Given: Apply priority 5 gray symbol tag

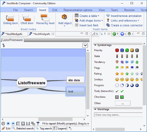Looking at the screenshot, I should coord(137,50).
